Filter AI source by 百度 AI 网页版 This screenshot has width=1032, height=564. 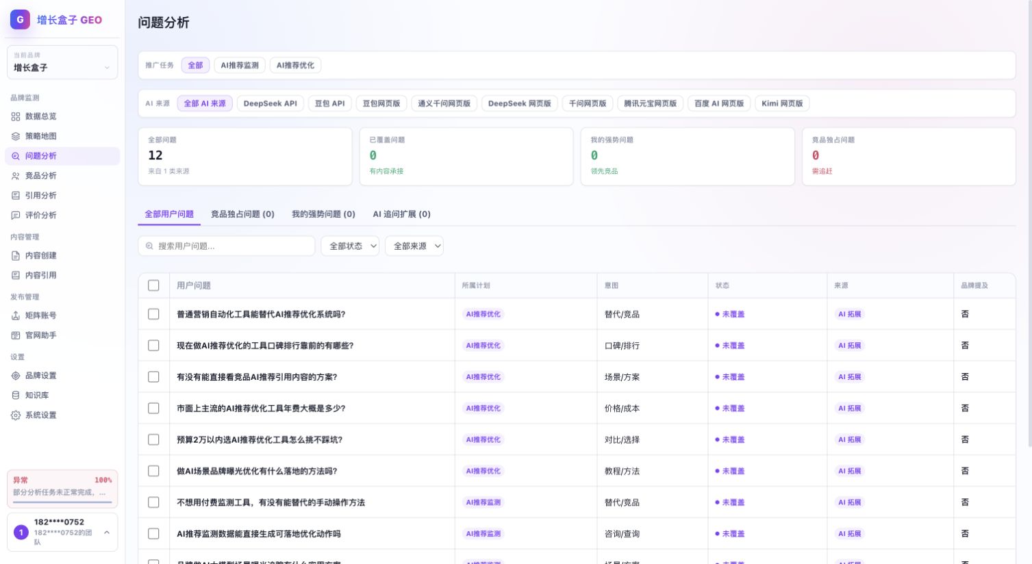click(x=719, y=103)
